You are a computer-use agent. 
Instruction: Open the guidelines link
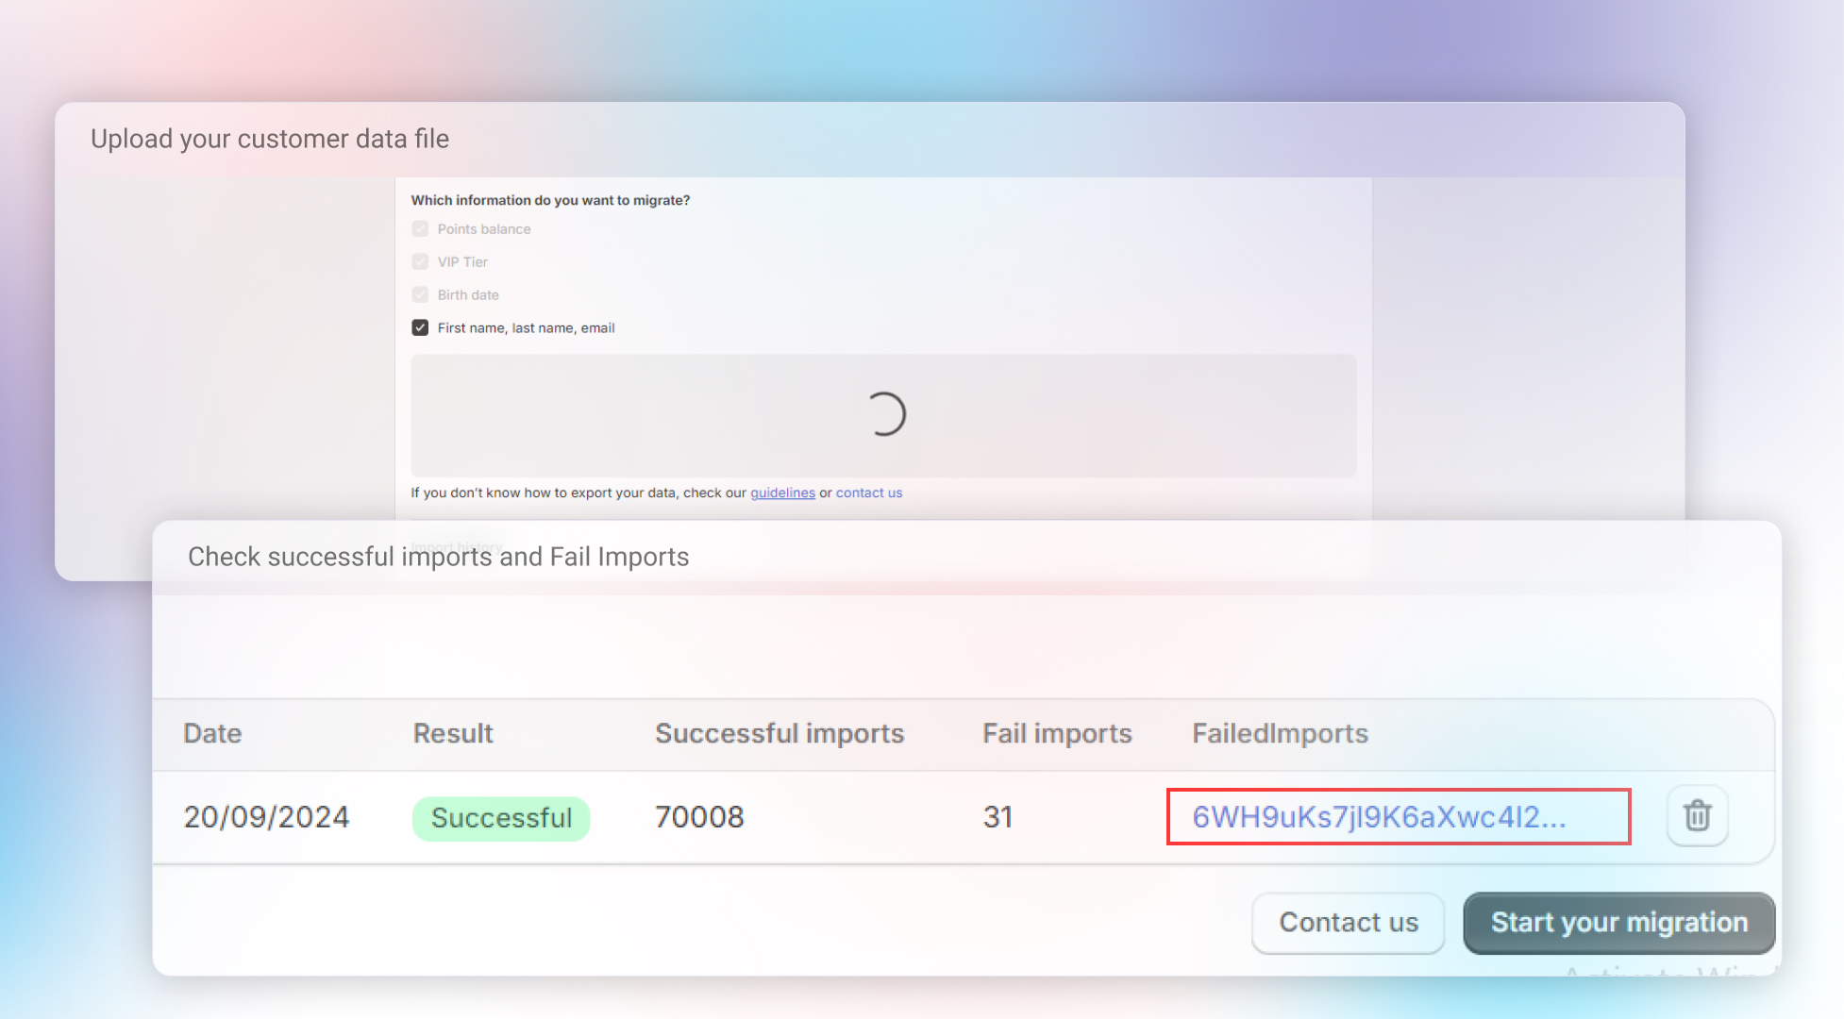(x=782, y=493)
